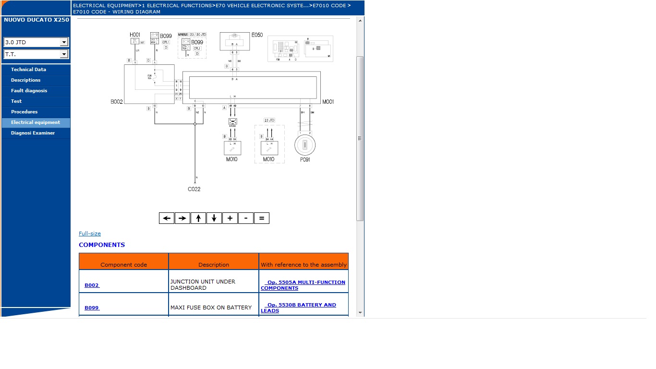Open the 3.0 JTD engine dropdown

tap(64, 42)
